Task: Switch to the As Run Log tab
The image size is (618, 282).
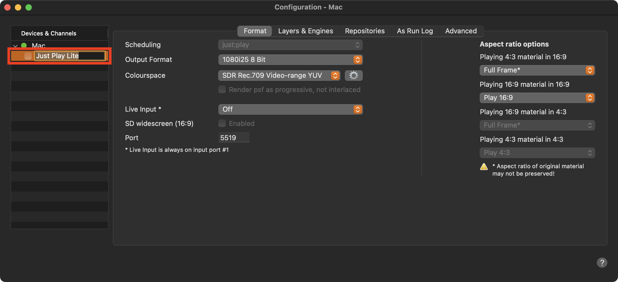Action: pos(415,31)
